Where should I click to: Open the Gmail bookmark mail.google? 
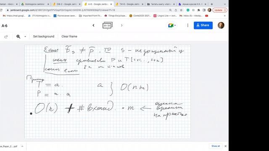(x=14, y=16)
